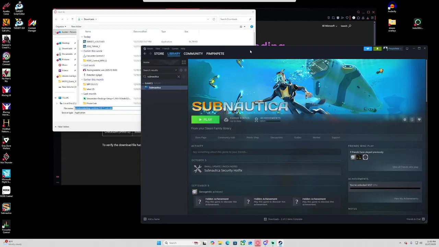Click New folder in Save As dialog
The image size is (439, 247).
pos(76,26)
